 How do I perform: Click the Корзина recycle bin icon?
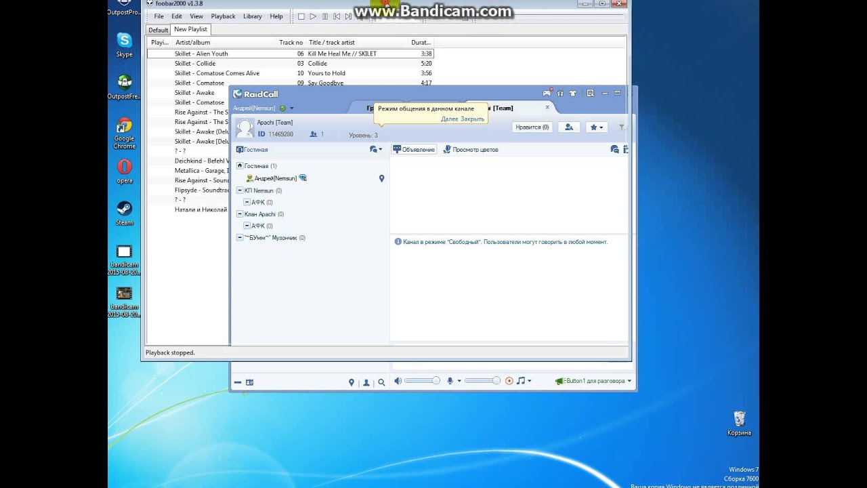[x=739, y=424]
